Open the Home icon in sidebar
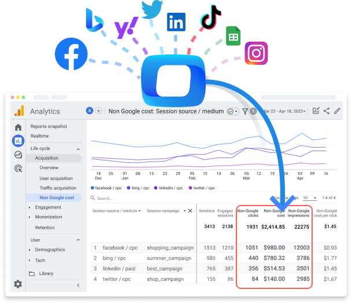 click(18, 127)
